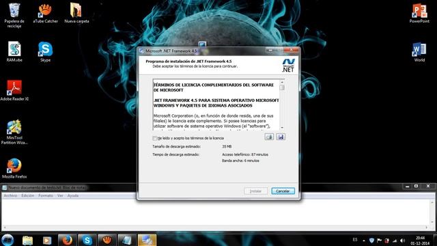Screen dimensions: 437x246
Task: Open the Papelera de reciclaje desktop icon
Action: coord(14,15)
